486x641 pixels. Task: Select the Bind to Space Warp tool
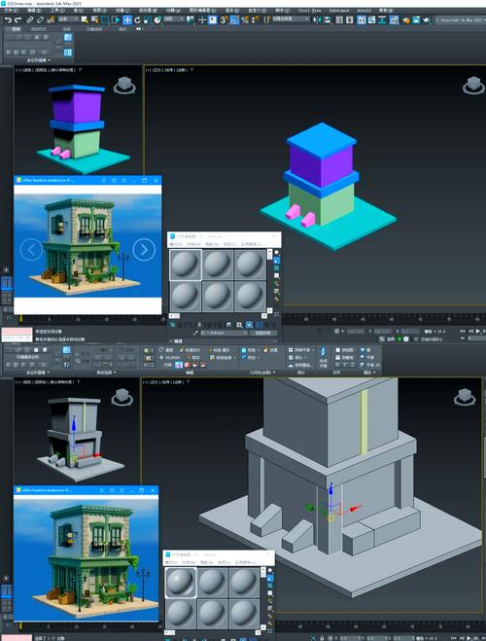[51, 19]
